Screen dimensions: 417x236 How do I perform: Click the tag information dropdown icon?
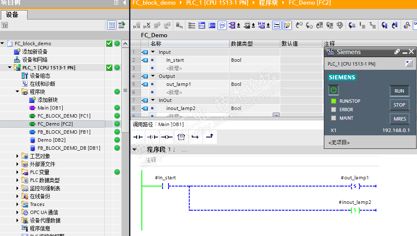click(x=248, y=25)
